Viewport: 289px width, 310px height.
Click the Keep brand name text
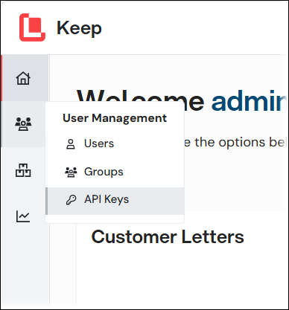(x=79, y=28)
